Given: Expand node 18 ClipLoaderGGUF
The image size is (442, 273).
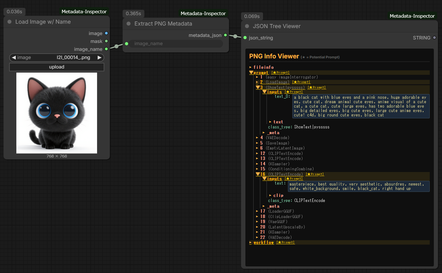Looking at the screenshot, I should [257, 217].
